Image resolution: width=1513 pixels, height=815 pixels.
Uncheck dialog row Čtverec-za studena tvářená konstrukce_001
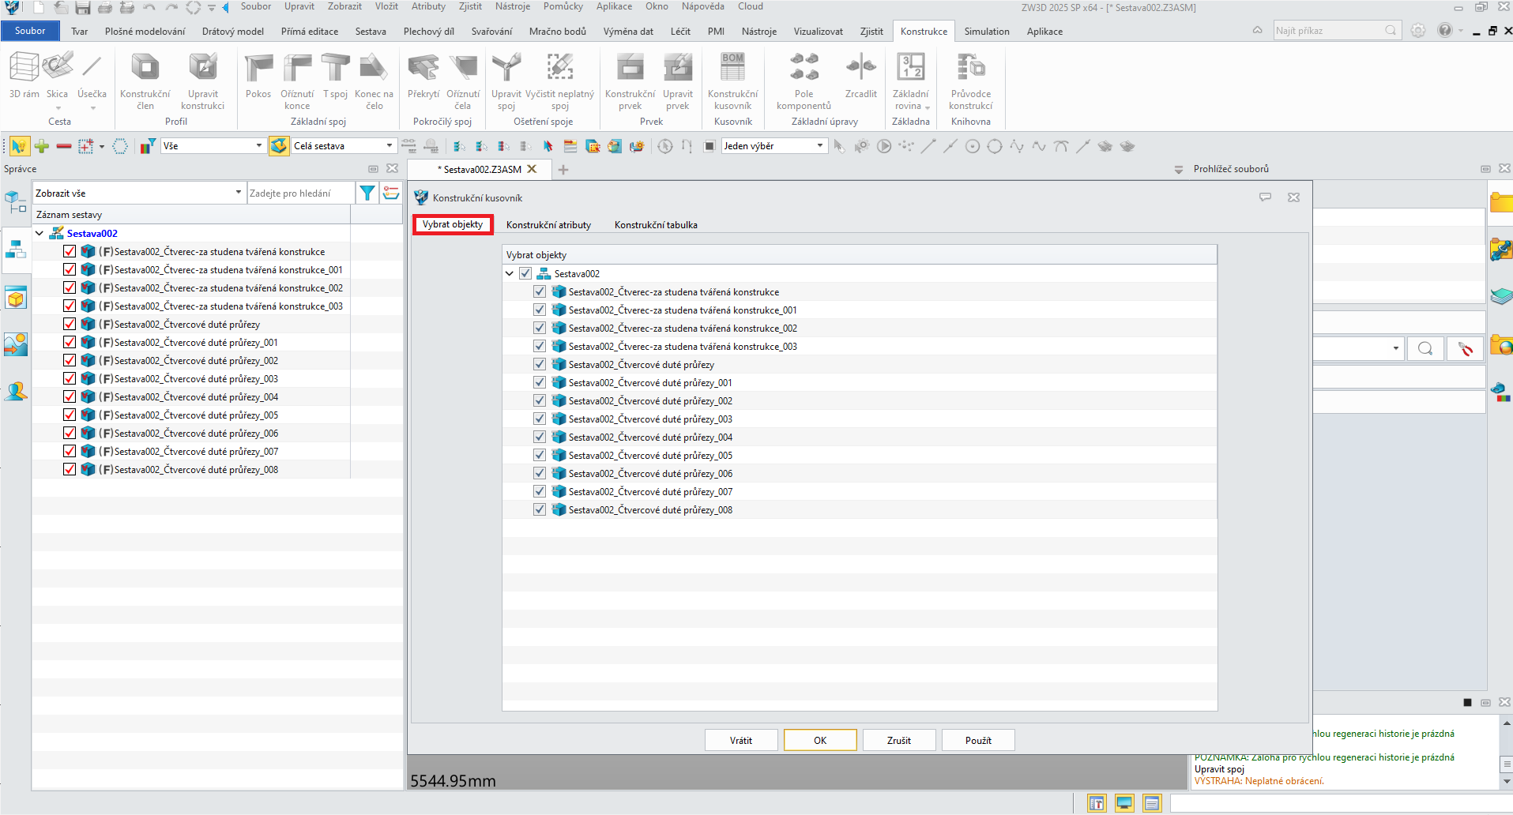(540, 310)
